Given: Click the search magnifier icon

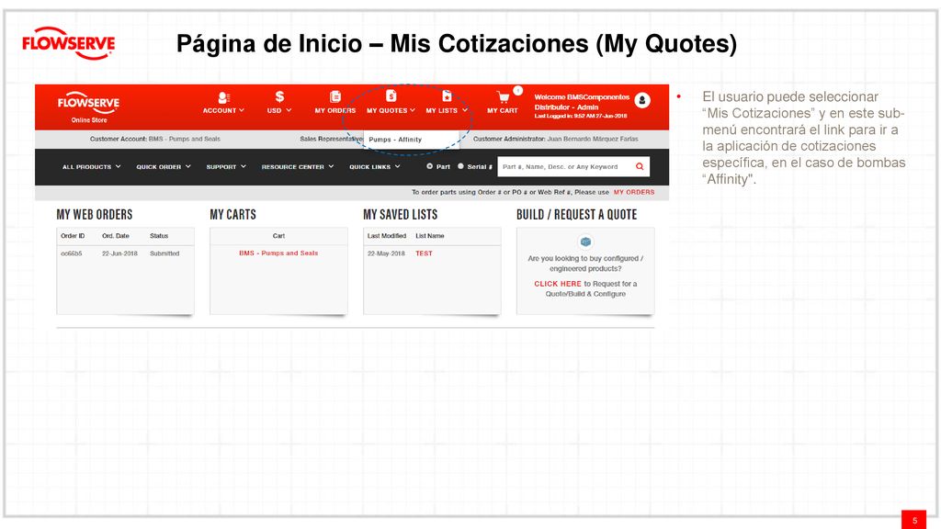Looking at the screenshot, I should [640, 167].
